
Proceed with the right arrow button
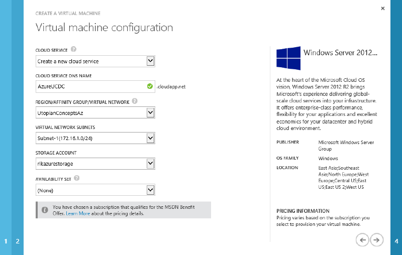pos(376,240)
